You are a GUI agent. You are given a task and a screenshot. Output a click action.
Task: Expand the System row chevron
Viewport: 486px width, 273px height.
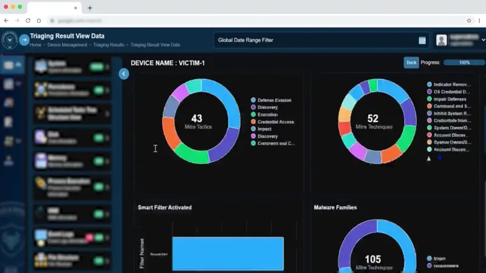point(108,67)
